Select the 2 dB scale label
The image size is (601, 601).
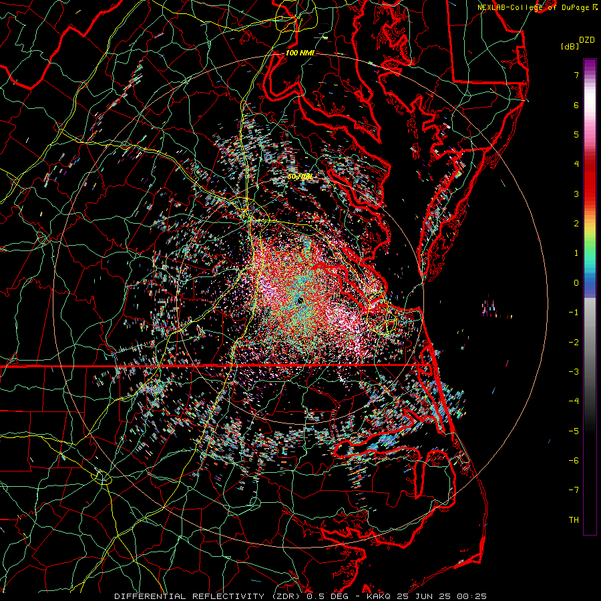pos(576,224)
